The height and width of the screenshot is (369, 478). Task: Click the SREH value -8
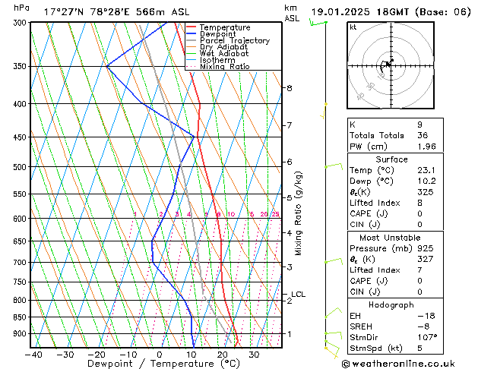(423, 326)
